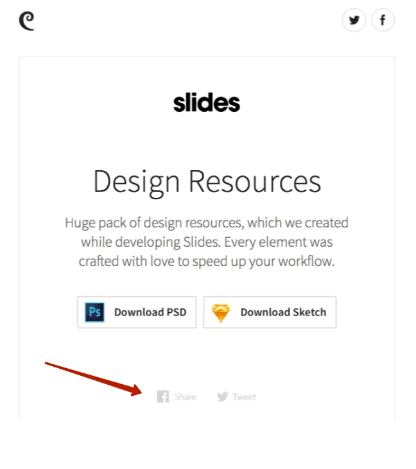Screen dimensions: 416x469
Task: Click the gray Twitter bird beside Tweet
Action: [222, 396]
